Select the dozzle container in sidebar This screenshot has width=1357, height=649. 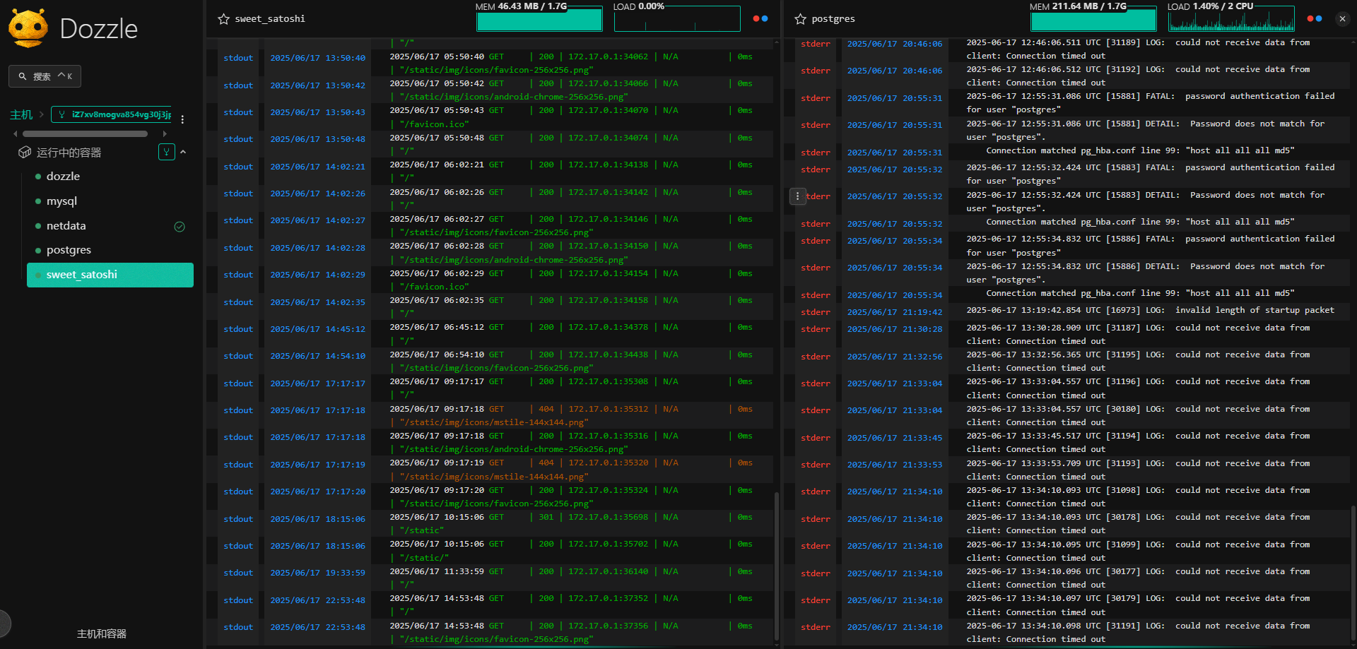(63, 177)
